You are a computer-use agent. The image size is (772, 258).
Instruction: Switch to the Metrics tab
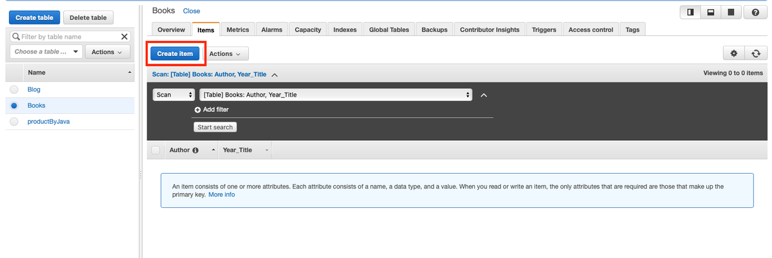point(237,30)
